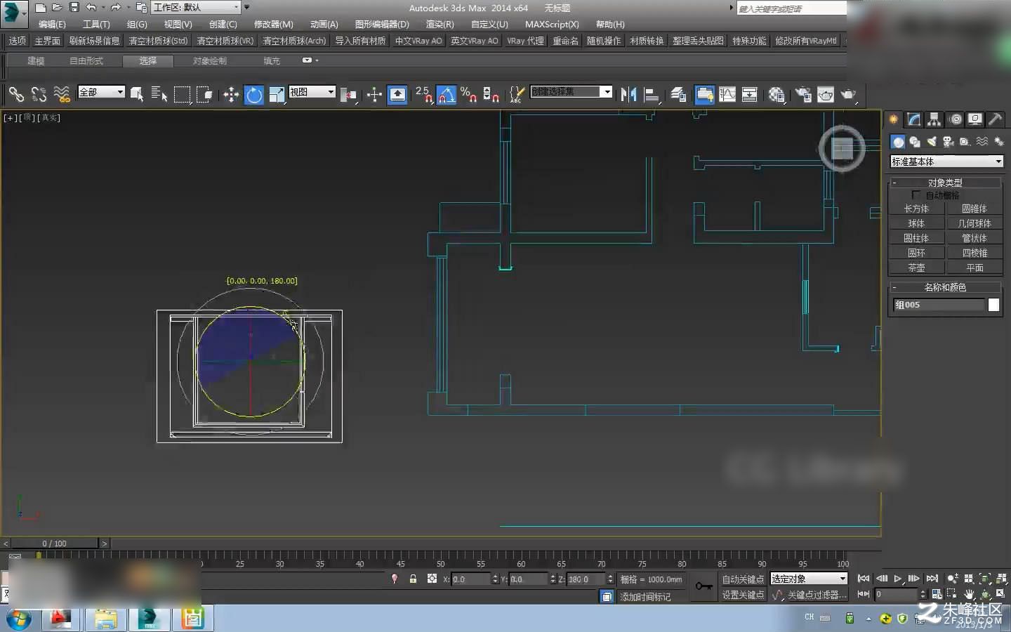This screenshot has height=632, width=1011.
Task: Open the ribbon options arrow beside 填充
Action: [x=310, y=60]
